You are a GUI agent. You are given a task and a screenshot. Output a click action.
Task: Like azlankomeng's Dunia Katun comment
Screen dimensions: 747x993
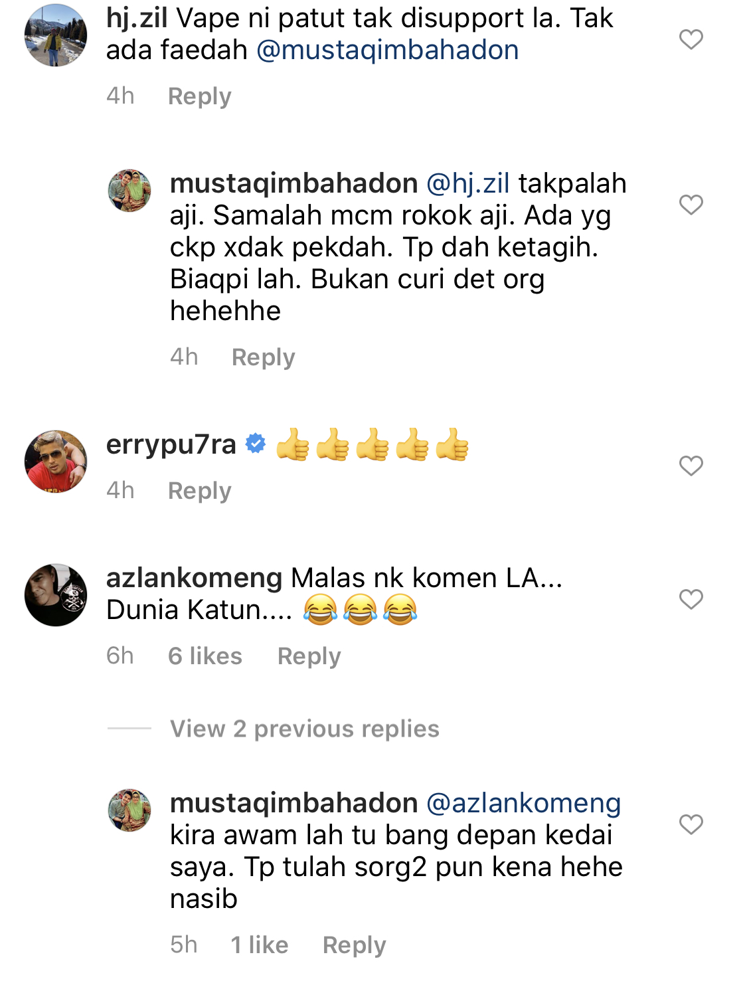691,599
